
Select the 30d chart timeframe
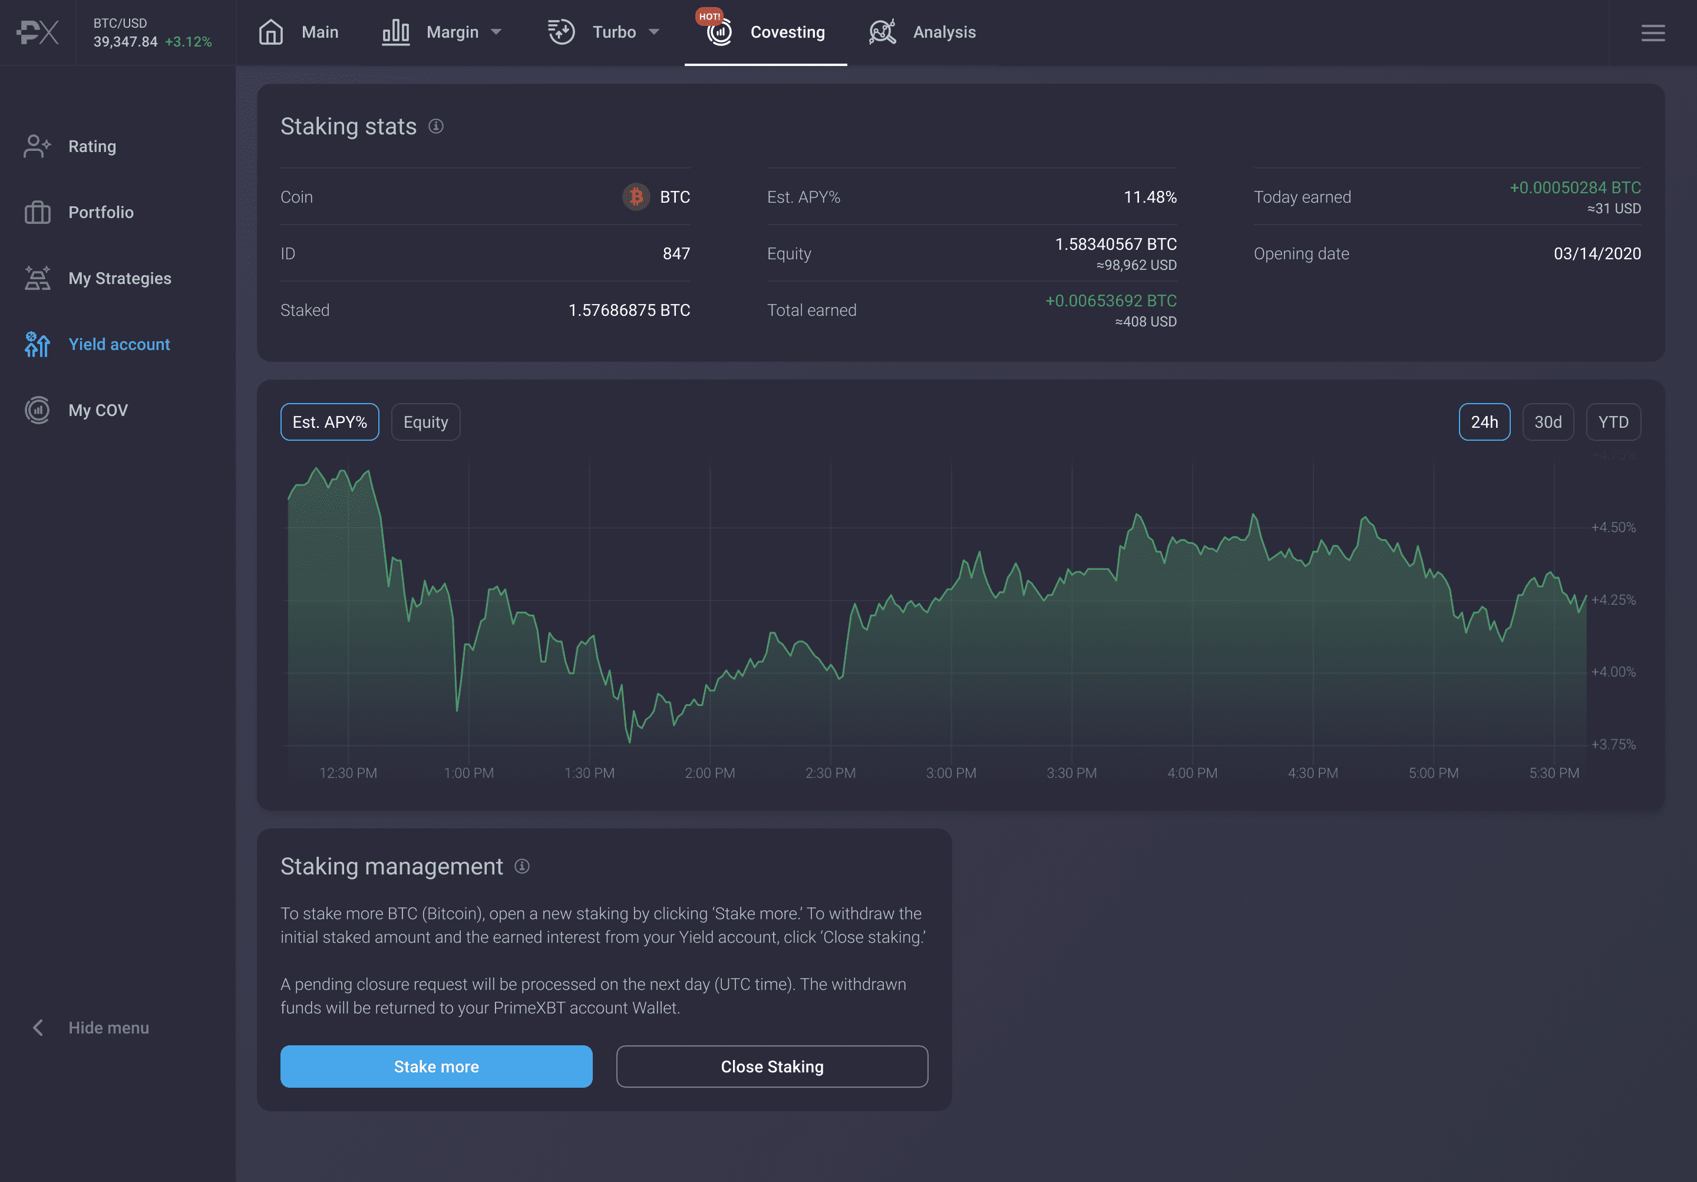(x=1547, y=421)
